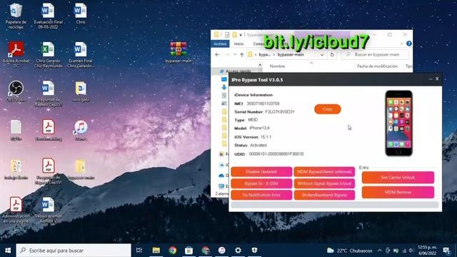Click the MDM Remove button
The width and height of the screenshot is (457, 257).
[x=398, y=192]
